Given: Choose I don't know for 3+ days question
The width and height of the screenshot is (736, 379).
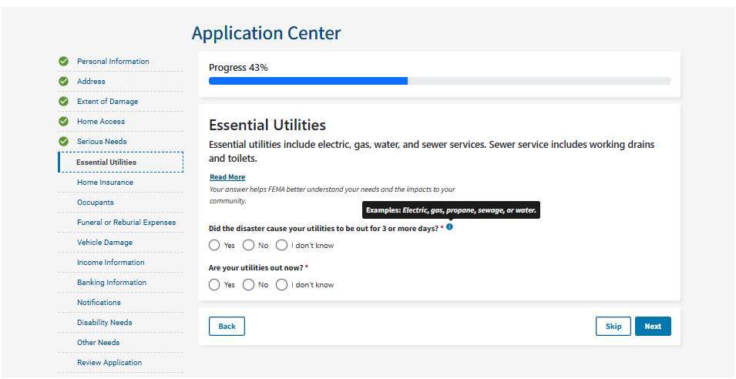Looking at the screenshot, I should coord(281,246).
